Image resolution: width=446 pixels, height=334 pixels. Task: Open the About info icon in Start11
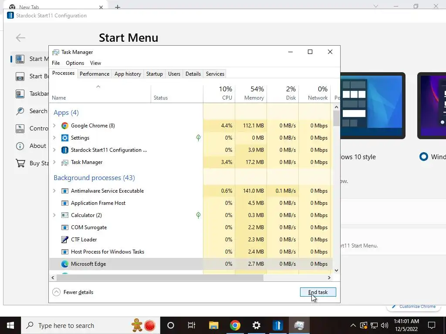coord(20,146)
